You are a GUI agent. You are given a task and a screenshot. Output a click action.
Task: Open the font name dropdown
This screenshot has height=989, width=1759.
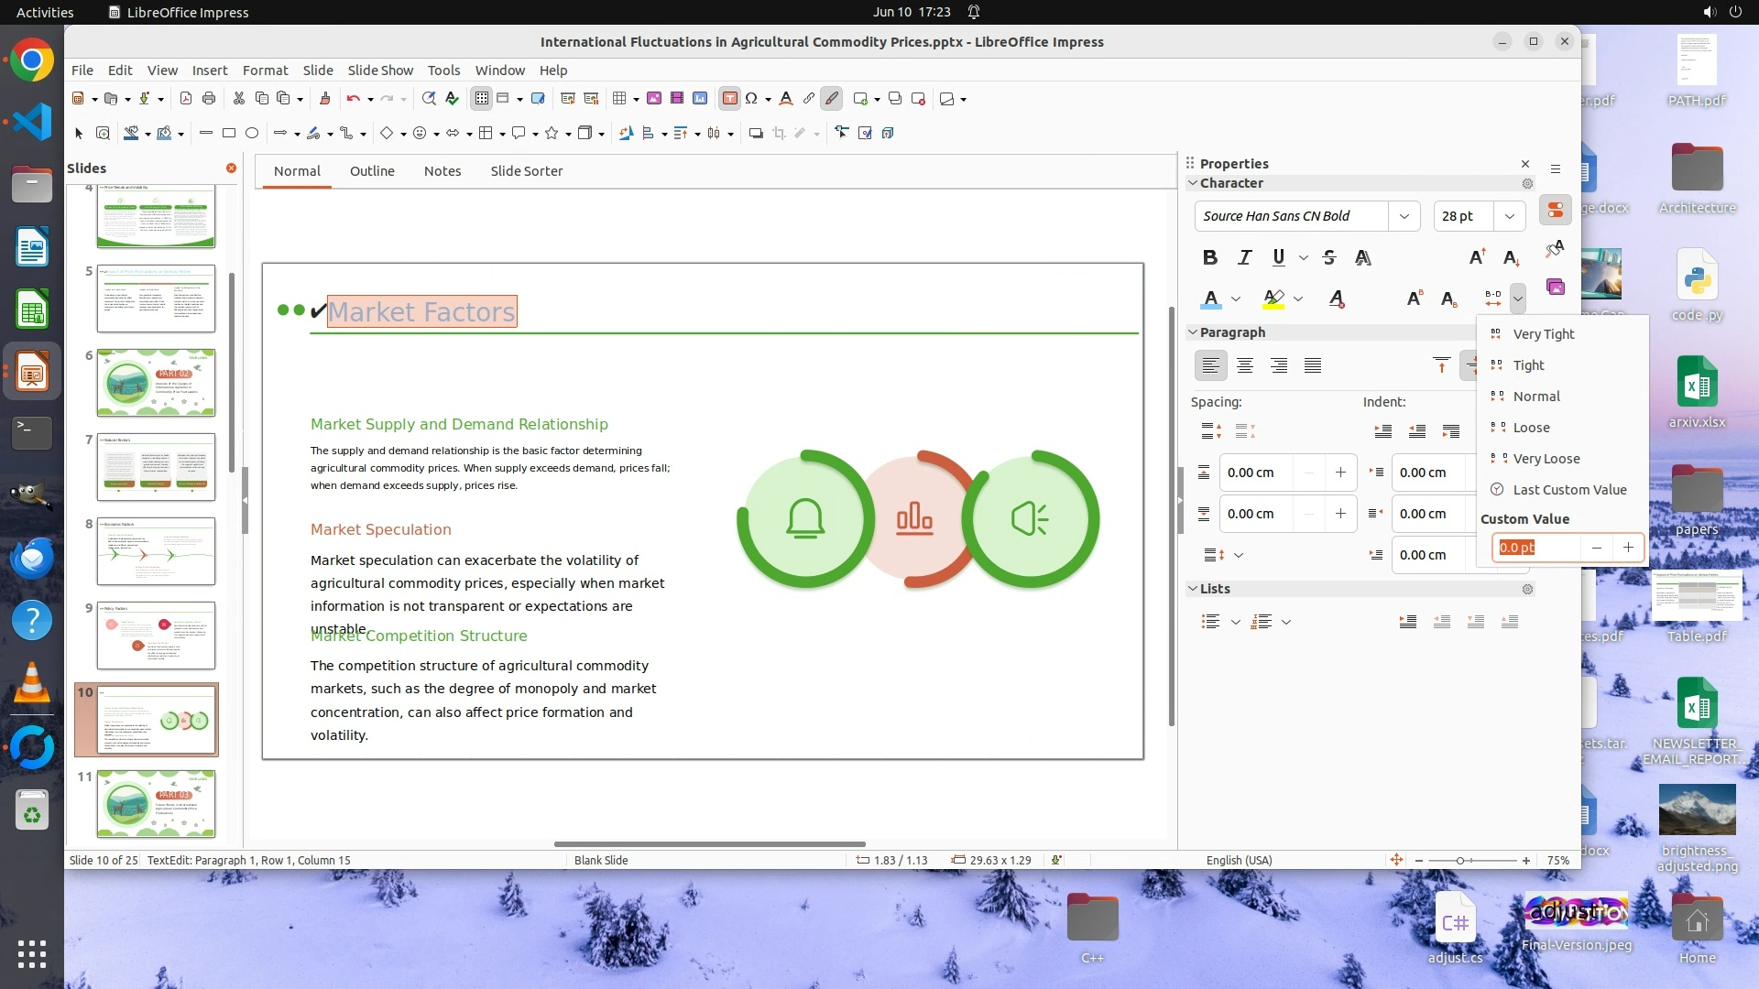pyautogui.click(x=1404, y=216)
